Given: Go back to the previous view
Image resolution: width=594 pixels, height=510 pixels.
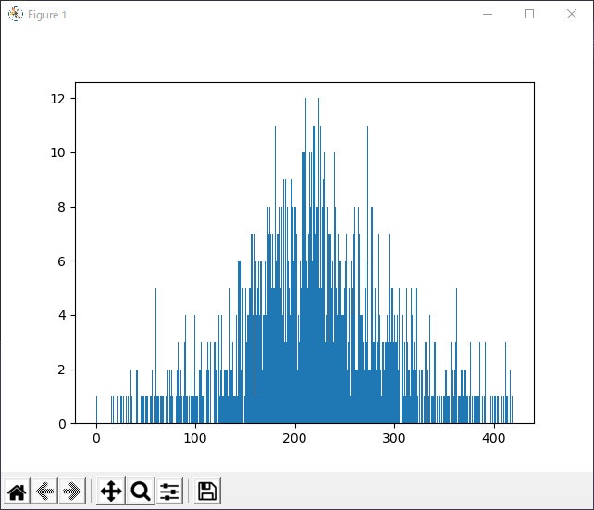Looking at the screenshot, I should (x=44, y=492).
